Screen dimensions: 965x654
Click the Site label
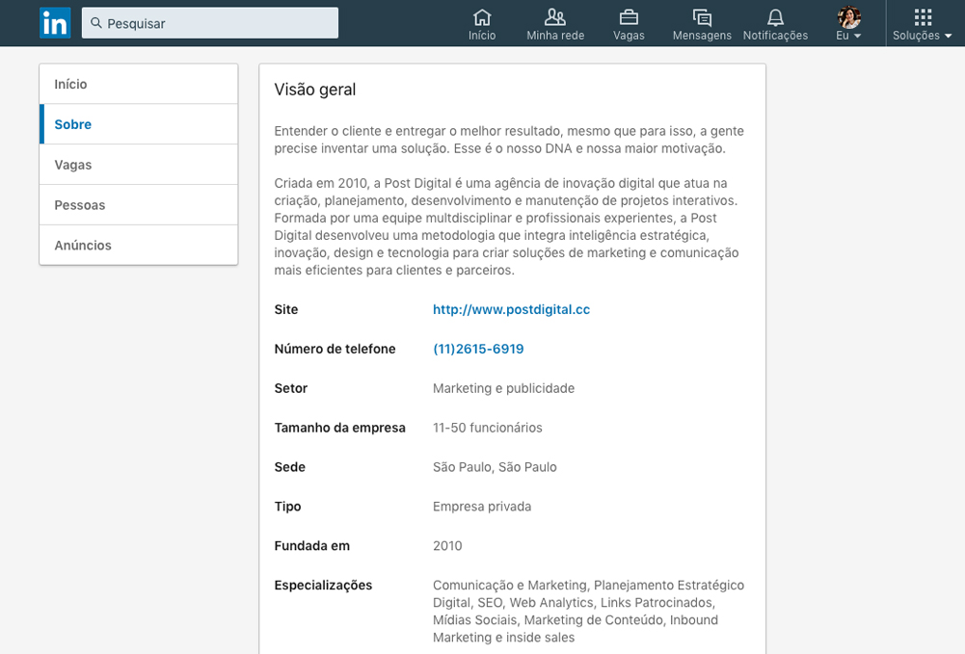click(x=286, y=310)
